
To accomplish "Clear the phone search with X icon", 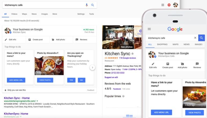I will [x=195, y=38].
